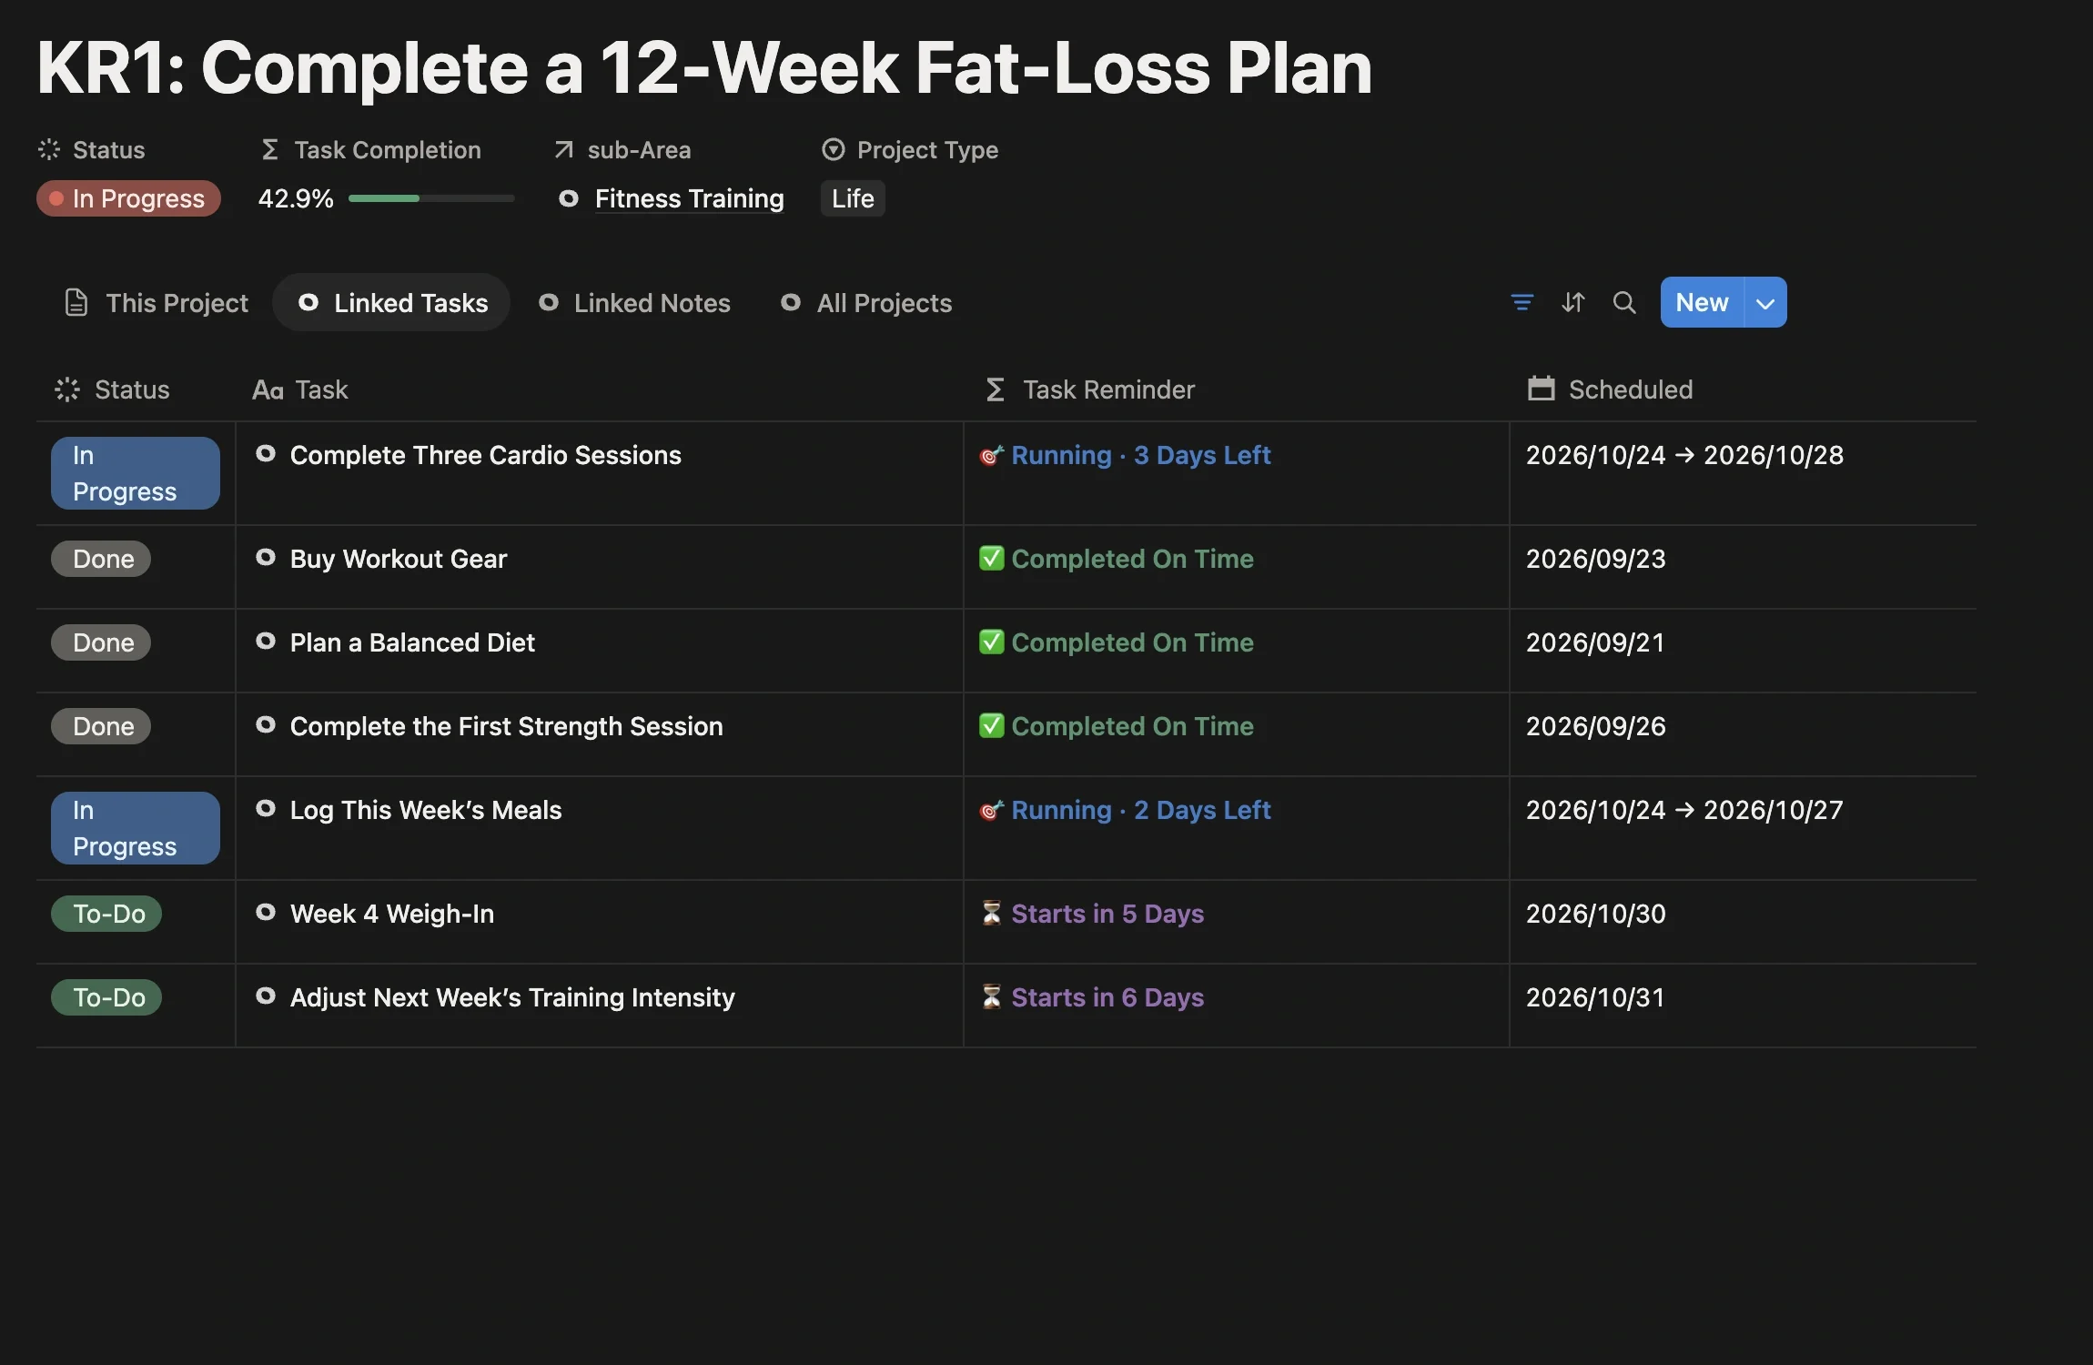This screenshot has width=2093, height=1365.
Task: Open the filter icon in toolbar
Action: 1522,302
